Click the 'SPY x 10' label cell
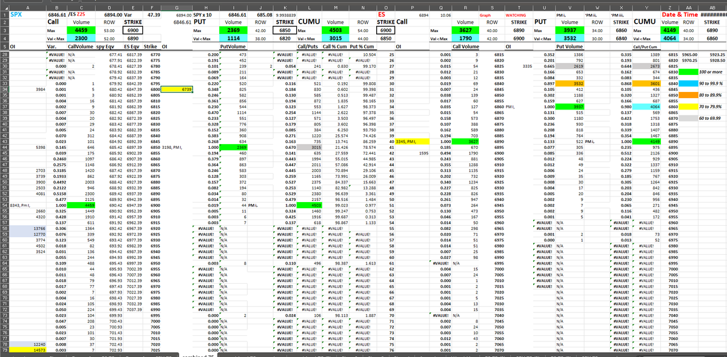The height and width of the screenshot is (357, 727). pos(205,13)
